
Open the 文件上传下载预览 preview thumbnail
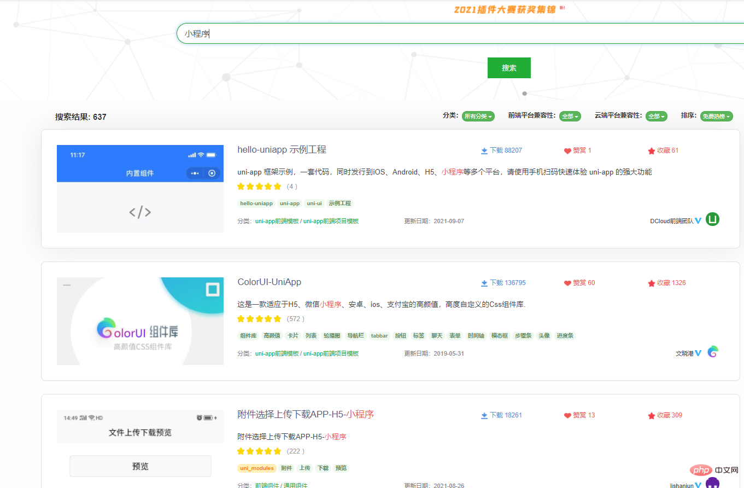click(x=140, y=449)
